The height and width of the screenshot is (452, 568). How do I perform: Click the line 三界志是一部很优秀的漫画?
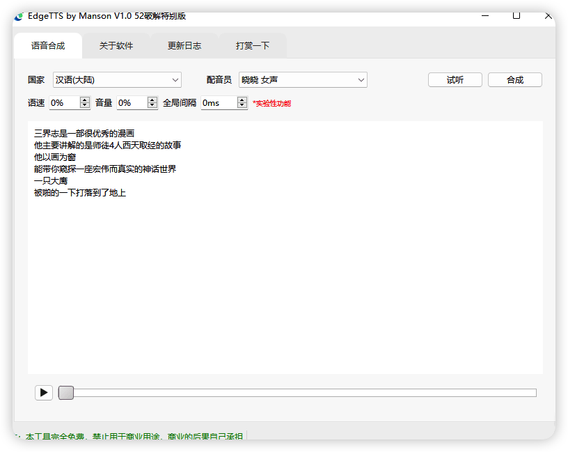tap(84, 134)
